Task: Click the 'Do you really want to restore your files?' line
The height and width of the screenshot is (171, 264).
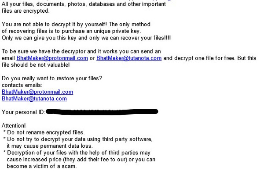Action: pyautogui.click(x=52, y=78)
